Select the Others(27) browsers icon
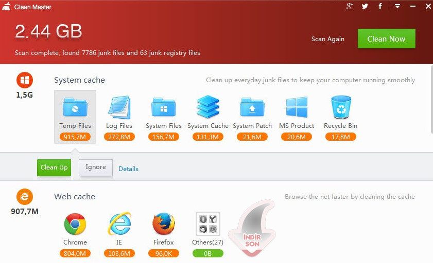This screenshot has width=433, height=263. pos(208,224)
